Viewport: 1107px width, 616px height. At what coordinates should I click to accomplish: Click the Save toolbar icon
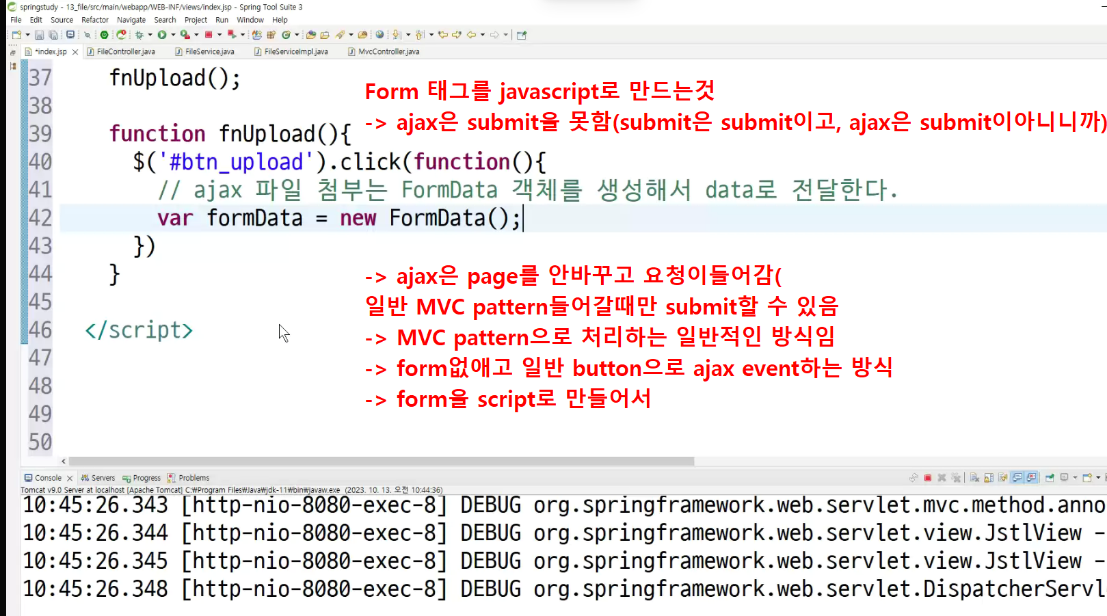(x=39, y=35)
